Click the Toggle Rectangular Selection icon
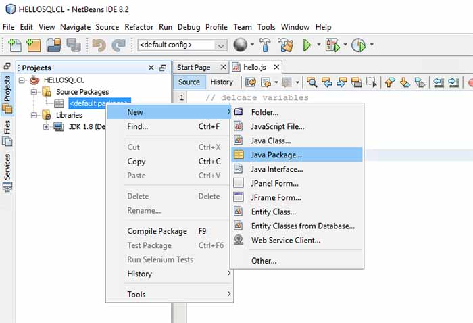 [372, 82]
